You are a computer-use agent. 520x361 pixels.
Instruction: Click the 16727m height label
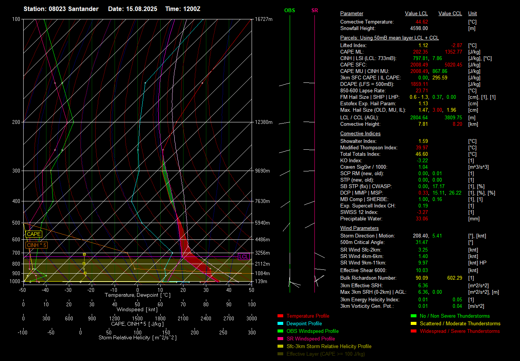[263, 19]
